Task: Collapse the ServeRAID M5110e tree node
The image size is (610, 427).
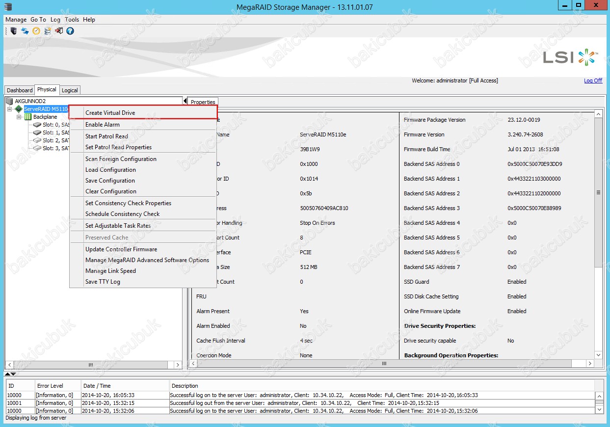Action: click(x=10, y=109)
